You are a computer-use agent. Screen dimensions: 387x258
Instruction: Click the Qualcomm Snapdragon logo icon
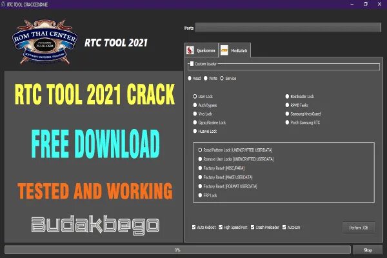[x=190, y=50]
